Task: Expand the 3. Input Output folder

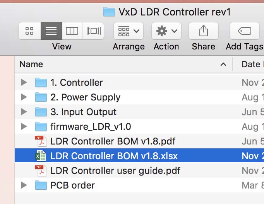Action: click(24, 112)
